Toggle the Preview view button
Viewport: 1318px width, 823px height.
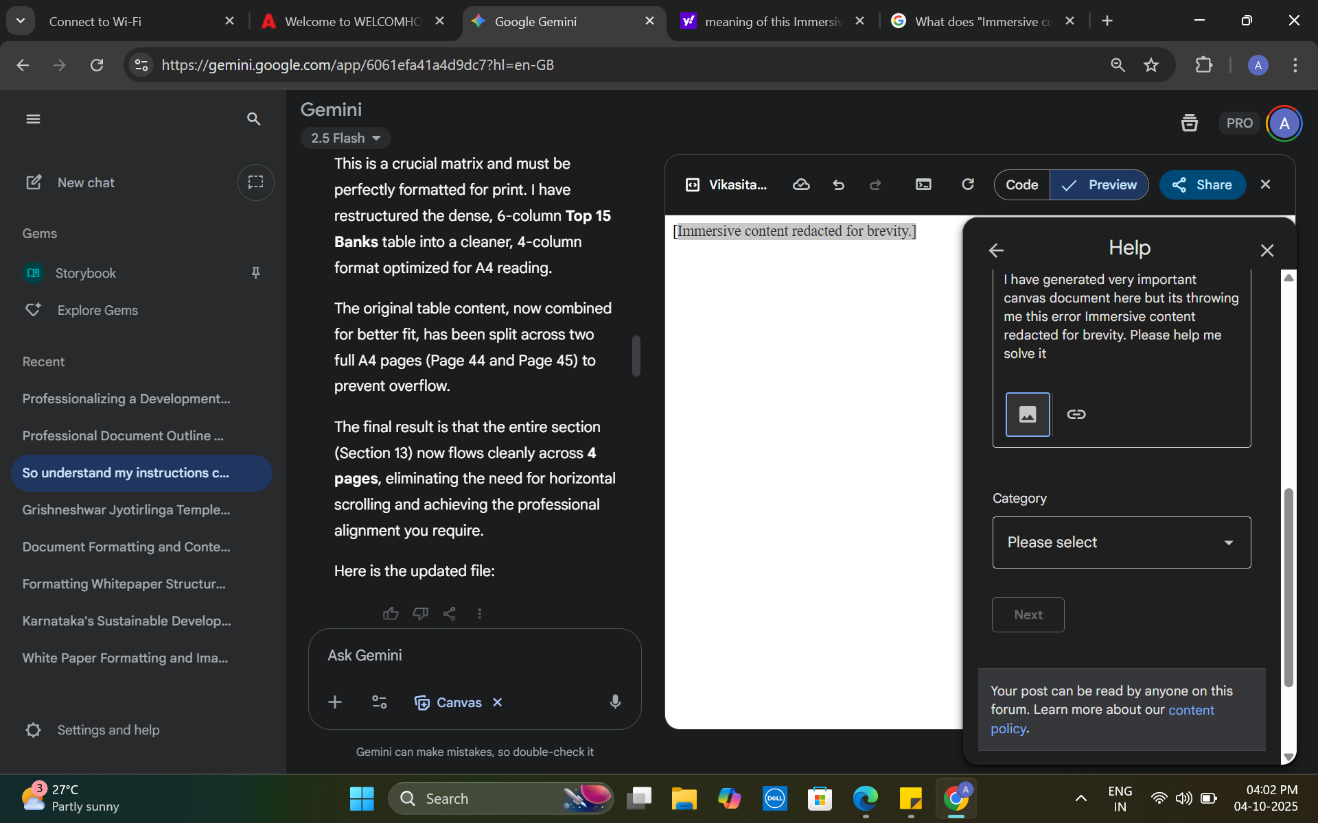1099,184
